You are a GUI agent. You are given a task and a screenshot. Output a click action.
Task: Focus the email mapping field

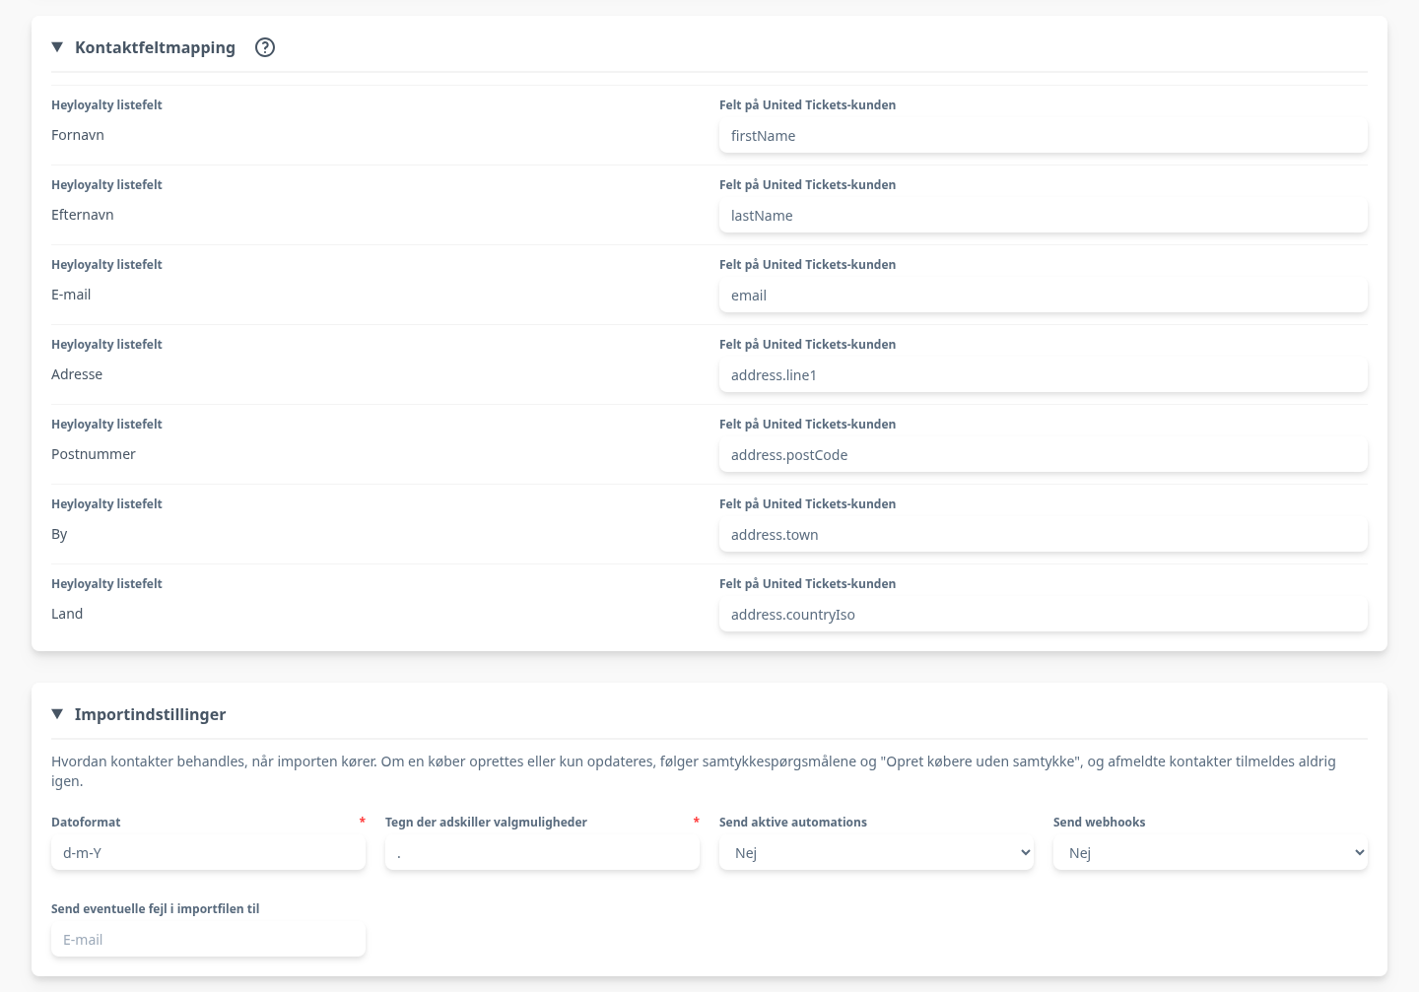1044,296
